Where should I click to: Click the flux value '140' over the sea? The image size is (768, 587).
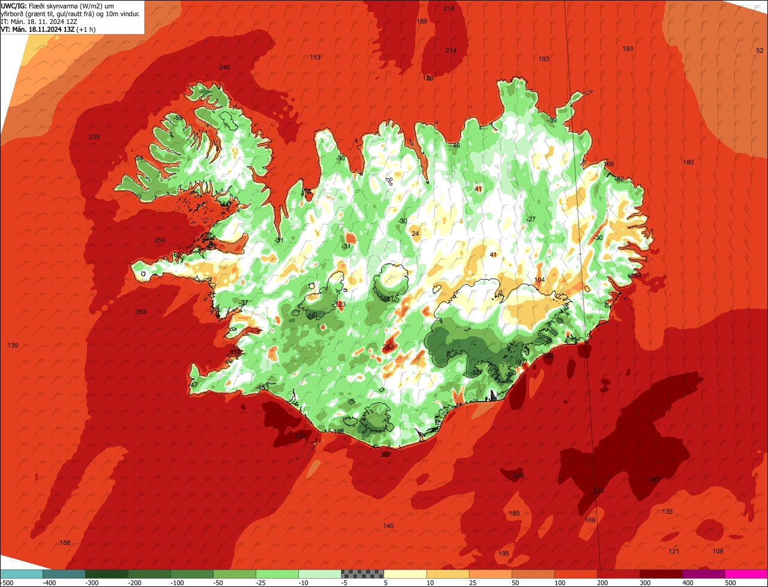(x=388, y=526)
